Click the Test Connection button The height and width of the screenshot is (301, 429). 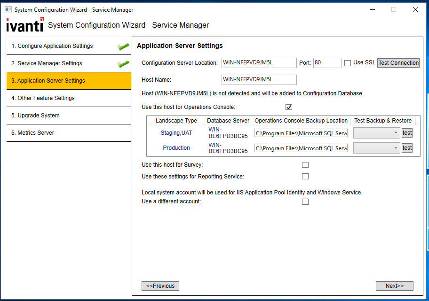pyautogui.click(x=398, y=63)
